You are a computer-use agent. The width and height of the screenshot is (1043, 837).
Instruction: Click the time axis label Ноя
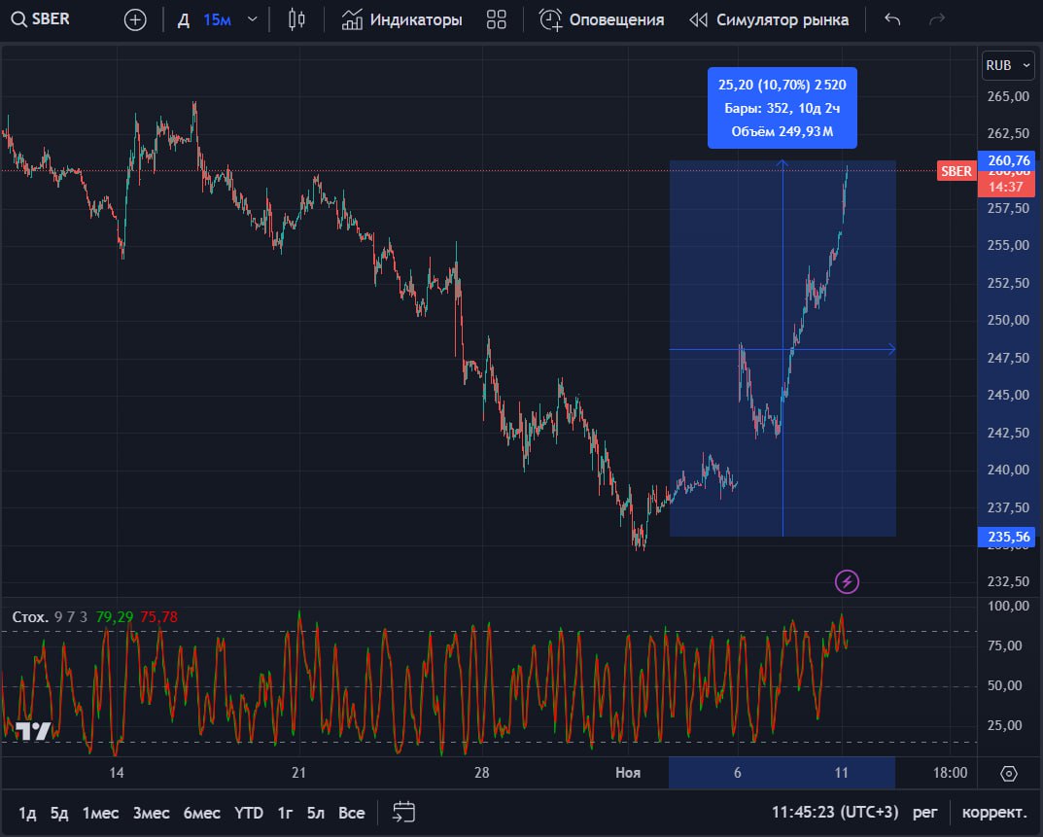coord(628,773)
